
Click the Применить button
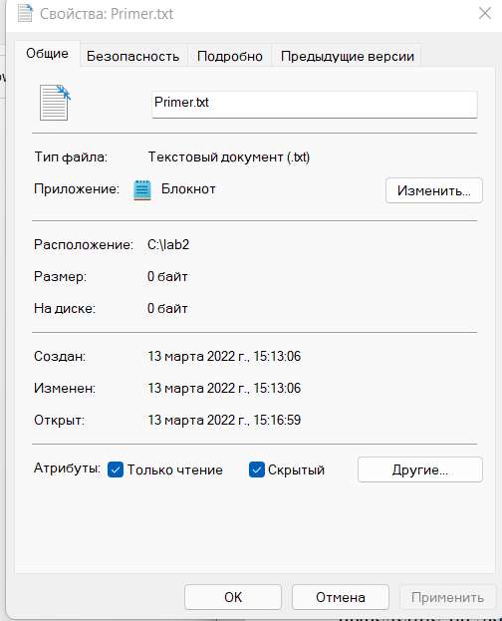(448, 597)
